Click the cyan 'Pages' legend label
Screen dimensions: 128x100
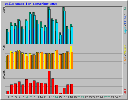(125, 30)
